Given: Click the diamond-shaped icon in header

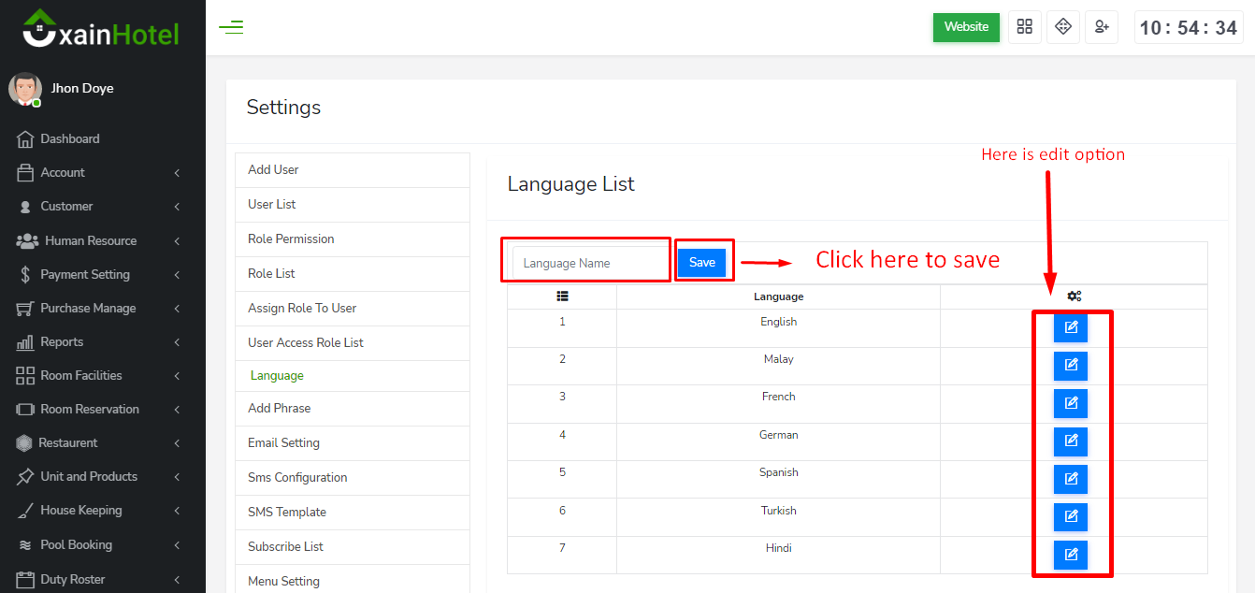Looking at the screenshot, I should click(1062, 27).
